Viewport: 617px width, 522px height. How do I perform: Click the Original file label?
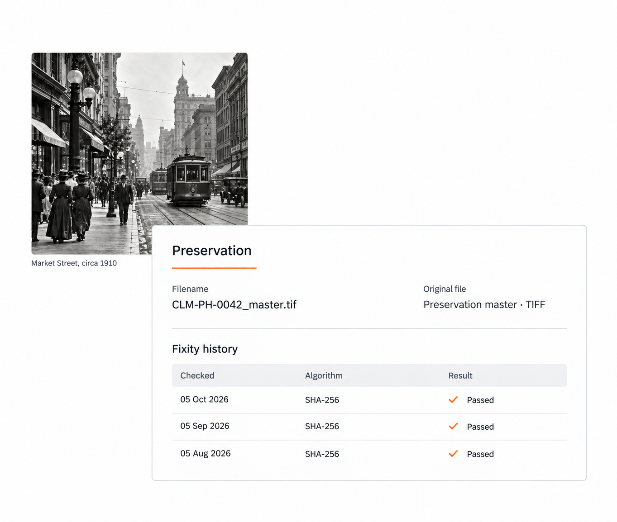[445, 289]
